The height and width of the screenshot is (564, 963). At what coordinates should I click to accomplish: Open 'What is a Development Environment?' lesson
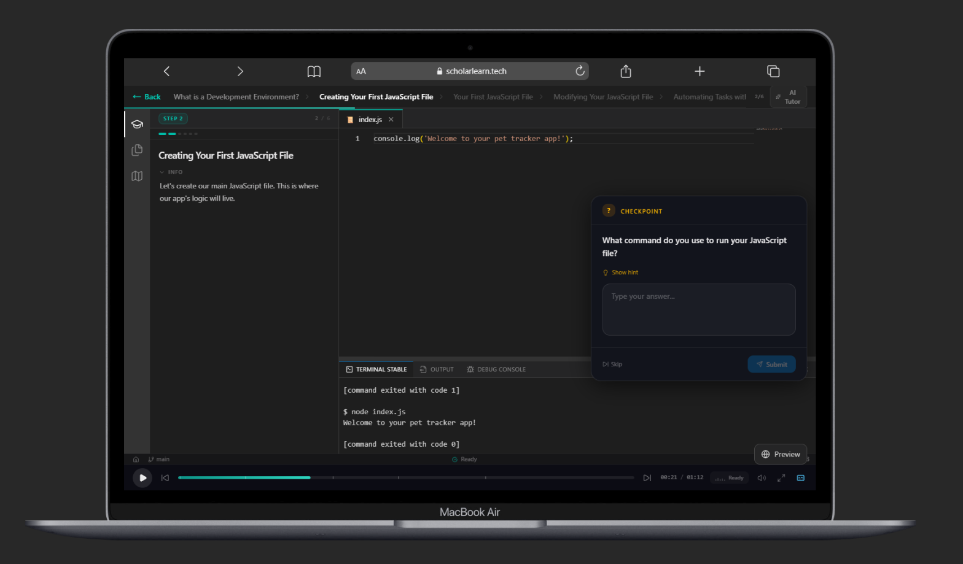click(x=236, y=97)
